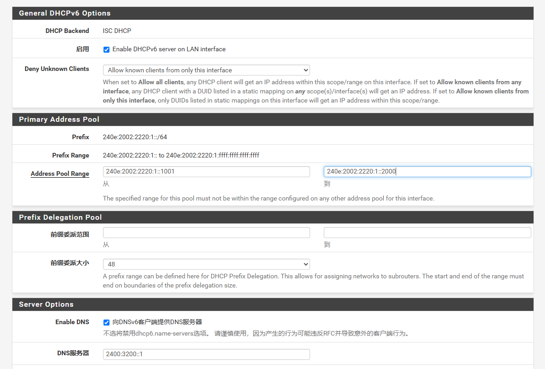Click the Prefix value 240e:2002:2220:1::/64

tap(132, 137)
